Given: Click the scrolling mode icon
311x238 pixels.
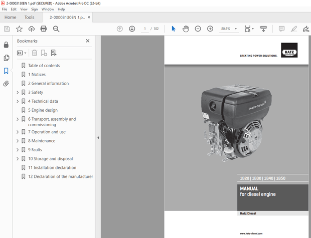Looking at the screenshot, I should (x=263, y=29).
